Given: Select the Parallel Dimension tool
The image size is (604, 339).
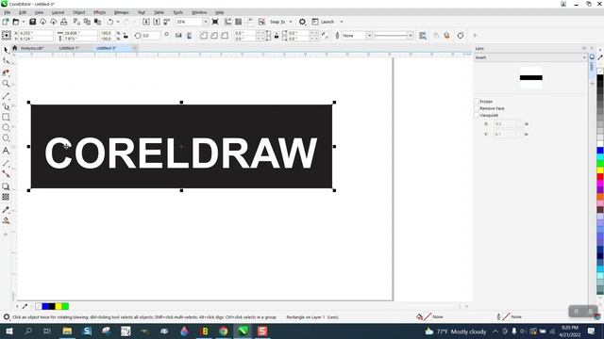Looking at the screenshot, I should tap(6, 164).
